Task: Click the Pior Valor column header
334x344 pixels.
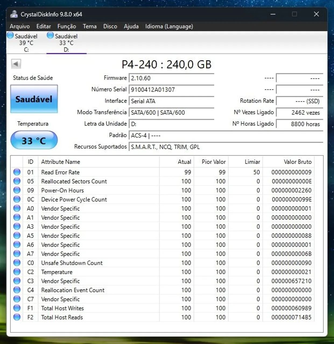Action: click(x=211, y=162)
